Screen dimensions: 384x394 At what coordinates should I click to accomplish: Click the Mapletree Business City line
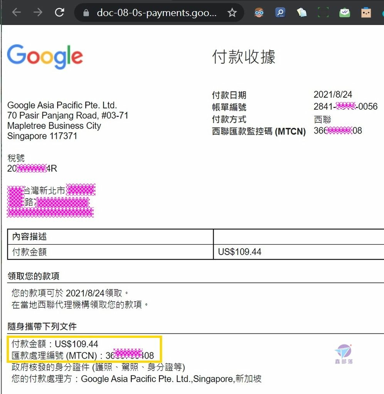(54, 126)
